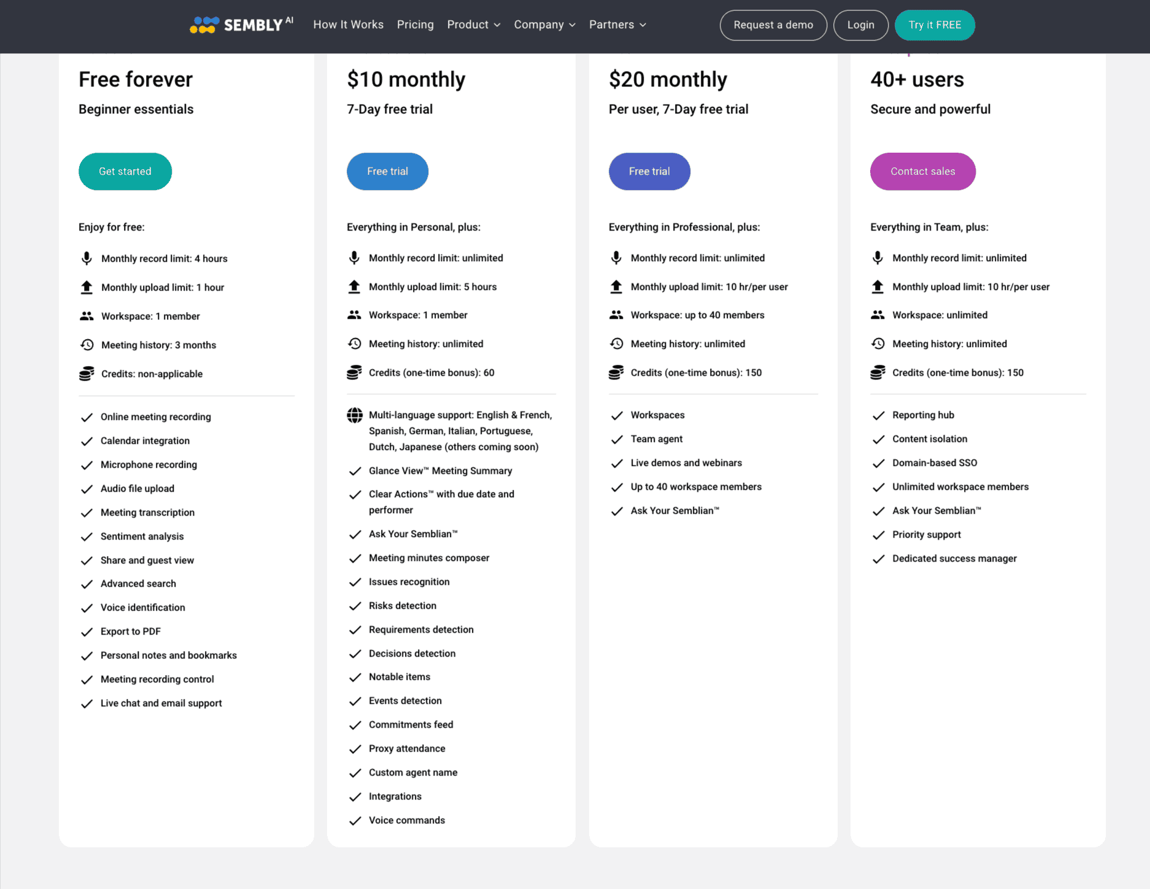Click the Get started button
The width and height of the screenshot is (1150, 889).
[125, 172]
